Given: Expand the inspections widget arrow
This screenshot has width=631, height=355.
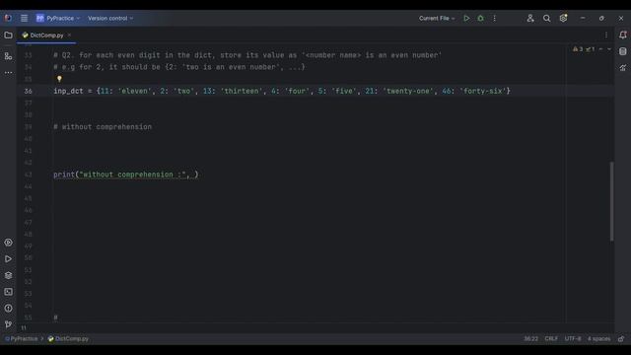Looking at the screenshot, I should (609, 49).
